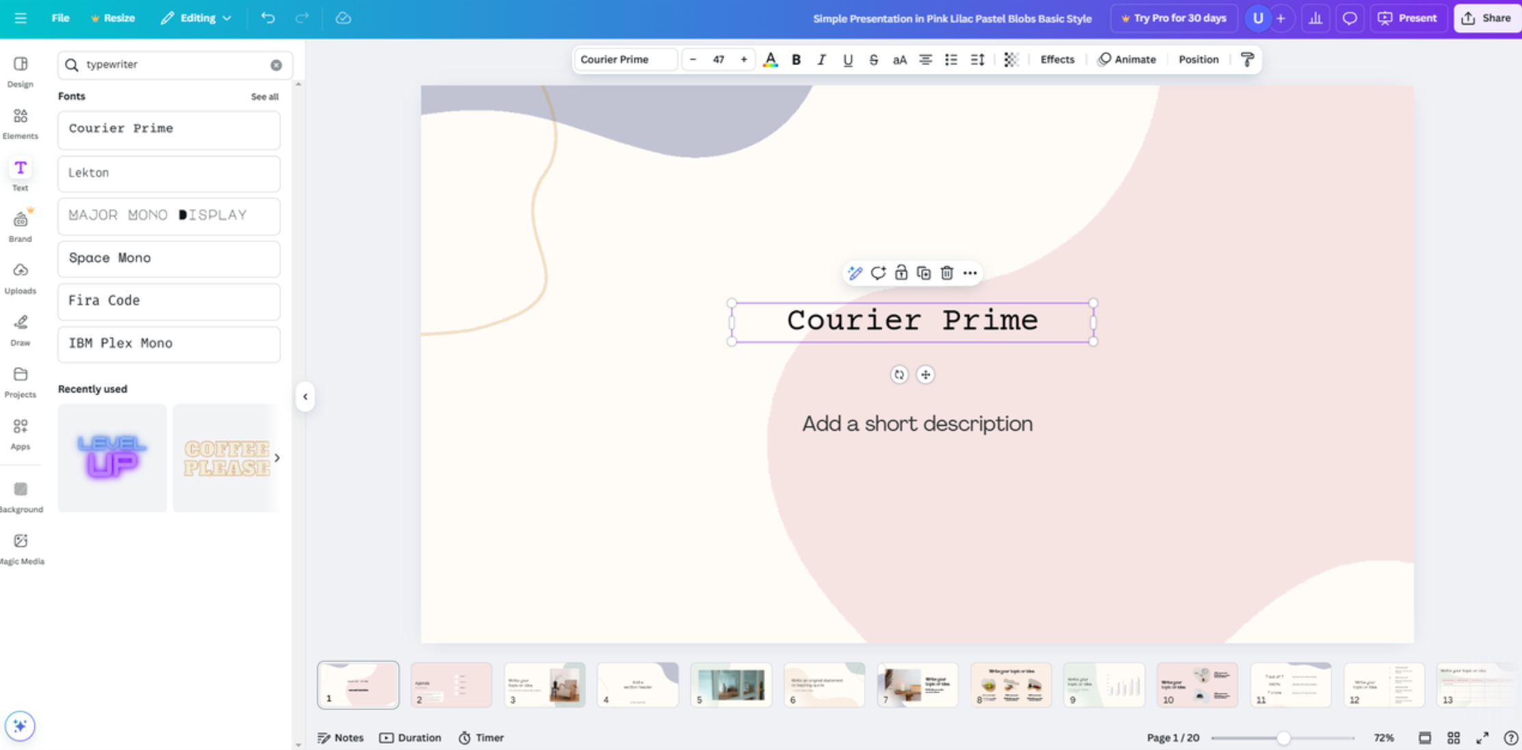This screenshot has width=1522, height=750.
Task: Open the File menu
Action: (60, 18)
